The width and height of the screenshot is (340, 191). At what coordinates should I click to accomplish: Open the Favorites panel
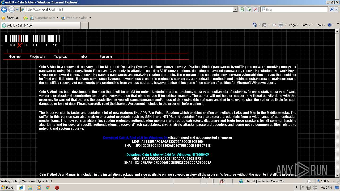(x=10, y=18)
